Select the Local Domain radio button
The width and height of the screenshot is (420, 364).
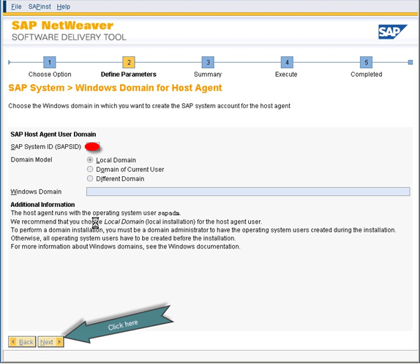point(90,160)
